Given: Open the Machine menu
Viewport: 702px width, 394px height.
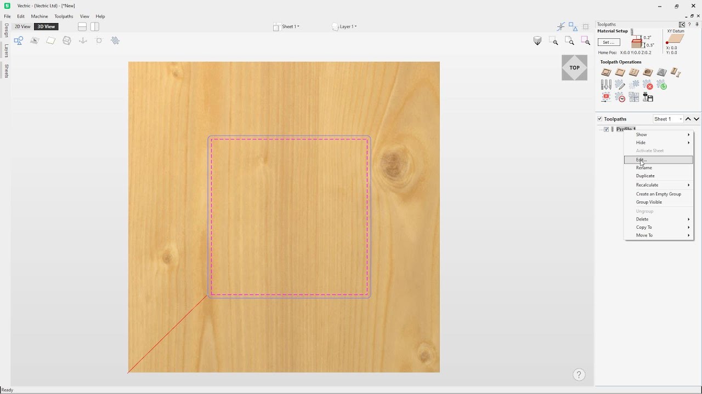Looking at the screenshot, I should tap(39, 16).
